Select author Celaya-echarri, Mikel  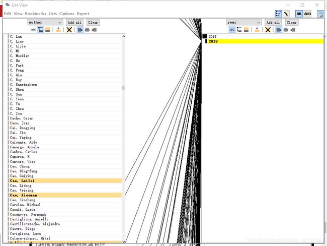coord(65,238)
